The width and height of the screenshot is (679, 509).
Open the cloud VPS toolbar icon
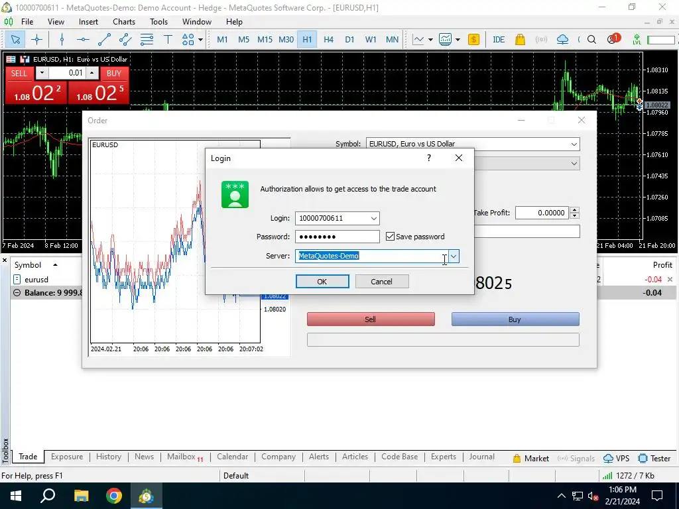click(562, 40)
